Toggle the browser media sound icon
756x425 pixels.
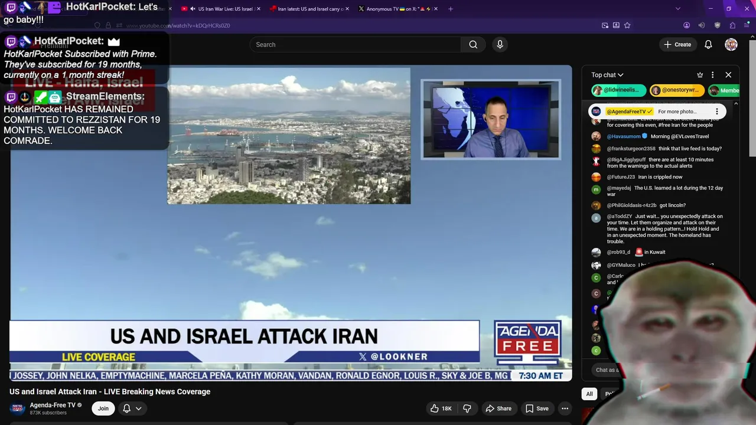701,25
